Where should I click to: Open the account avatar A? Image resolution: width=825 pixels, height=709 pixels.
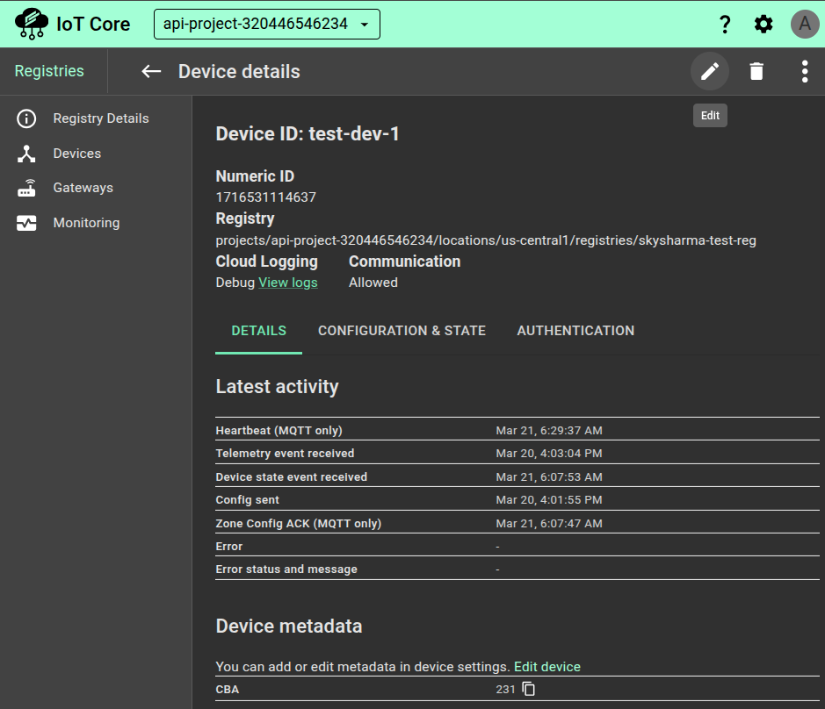click(805, 25)
